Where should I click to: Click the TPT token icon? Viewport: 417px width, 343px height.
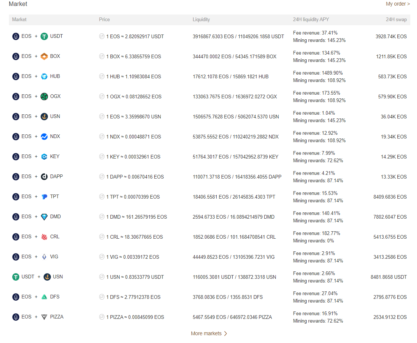[44, 197]
